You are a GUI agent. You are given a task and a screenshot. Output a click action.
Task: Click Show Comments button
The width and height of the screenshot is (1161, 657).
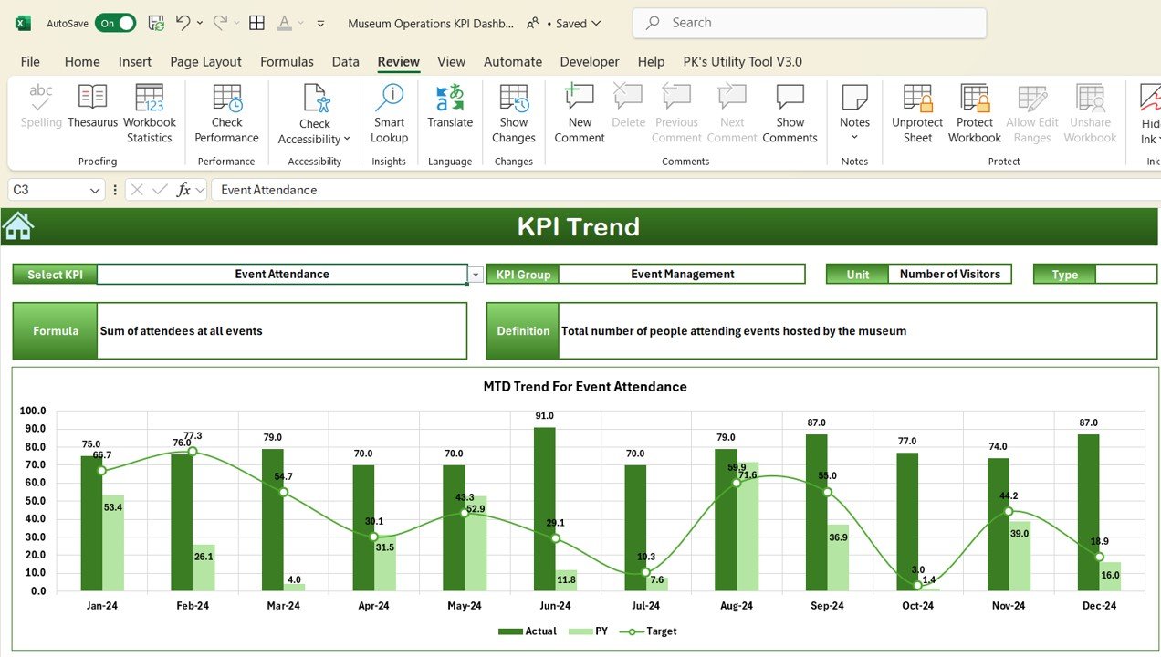coord(790,113)
